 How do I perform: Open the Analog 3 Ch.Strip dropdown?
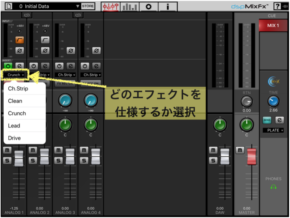click(x=65, y=75)
